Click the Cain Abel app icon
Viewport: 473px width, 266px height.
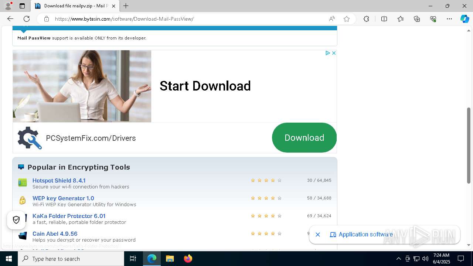pos(23,236)
